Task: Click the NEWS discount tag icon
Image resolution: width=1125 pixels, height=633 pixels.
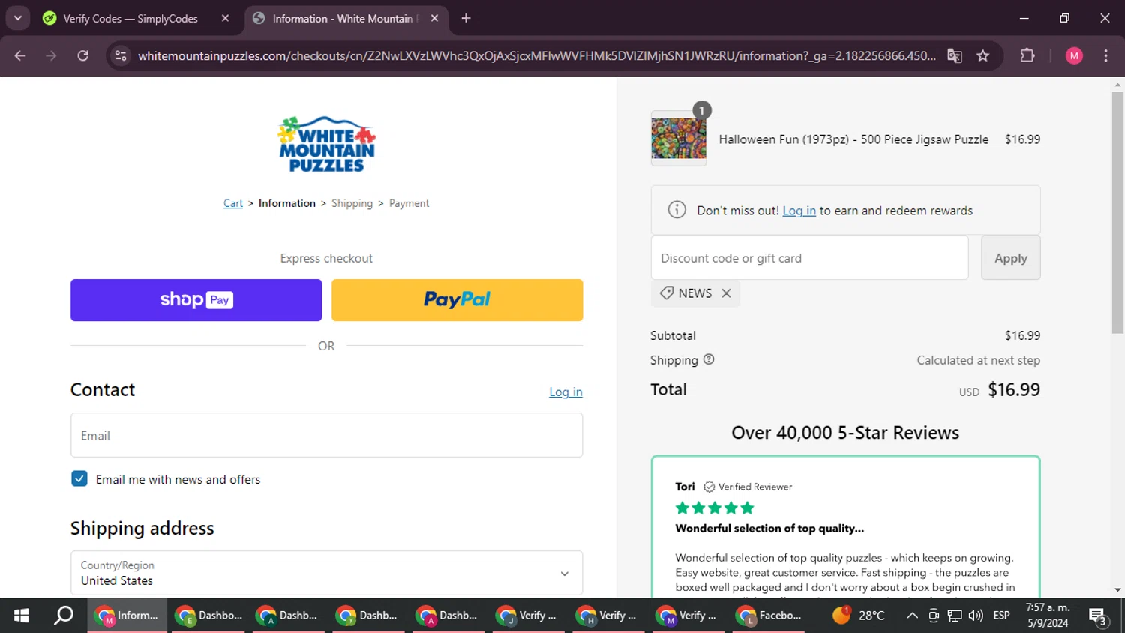Action: click(666, 293)
